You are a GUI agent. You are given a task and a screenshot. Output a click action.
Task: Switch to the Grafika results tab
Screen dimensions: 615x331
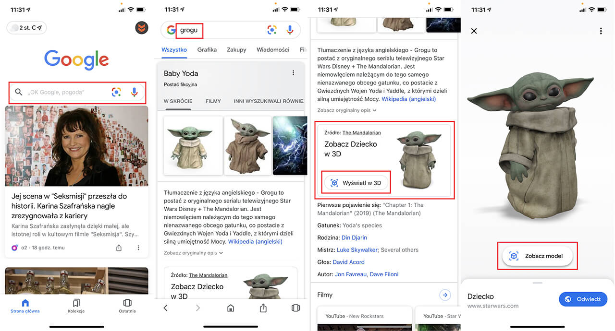coord(207,50)
